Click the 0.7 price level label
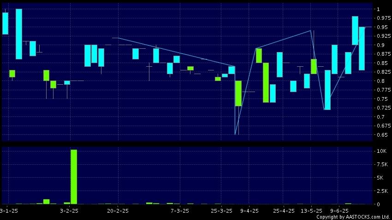 click(380, 117)
